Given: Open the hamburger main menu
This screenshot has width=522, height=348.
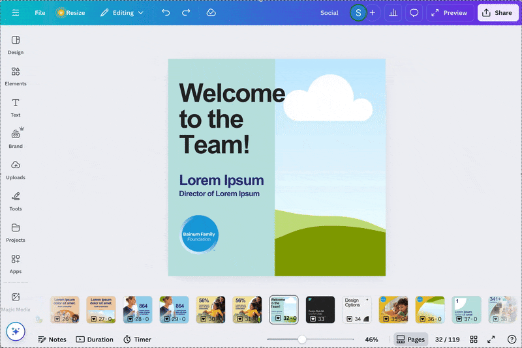Looking at the screenshot, I should 15,12.
